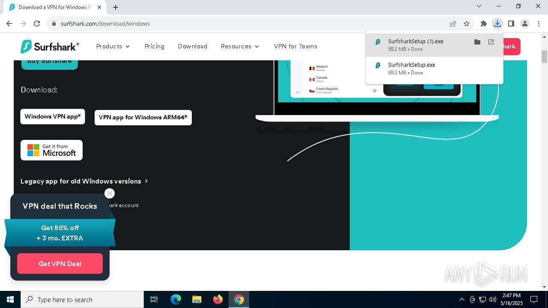548x308 pixels.
Task: Show SurfsharkSetup (1).exe in folder
Action: tap(477, 42)
